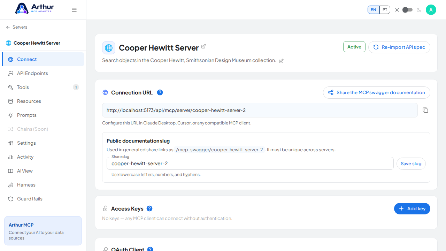
Task: Toggle the dark mode switch
Action: tap(408, 10)
